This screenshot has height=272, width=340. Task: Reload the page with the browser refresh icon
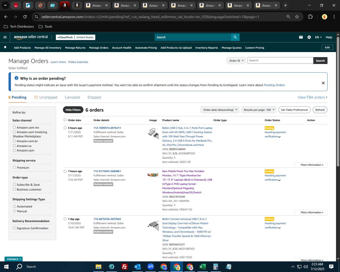click(25, 17)
